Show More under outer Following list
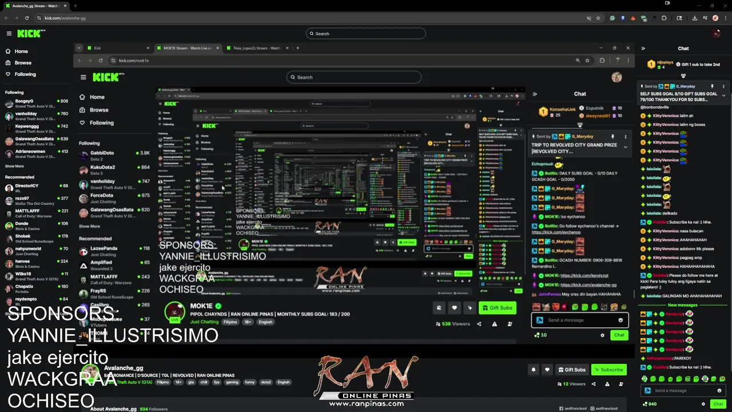 [x=14, y=166]
